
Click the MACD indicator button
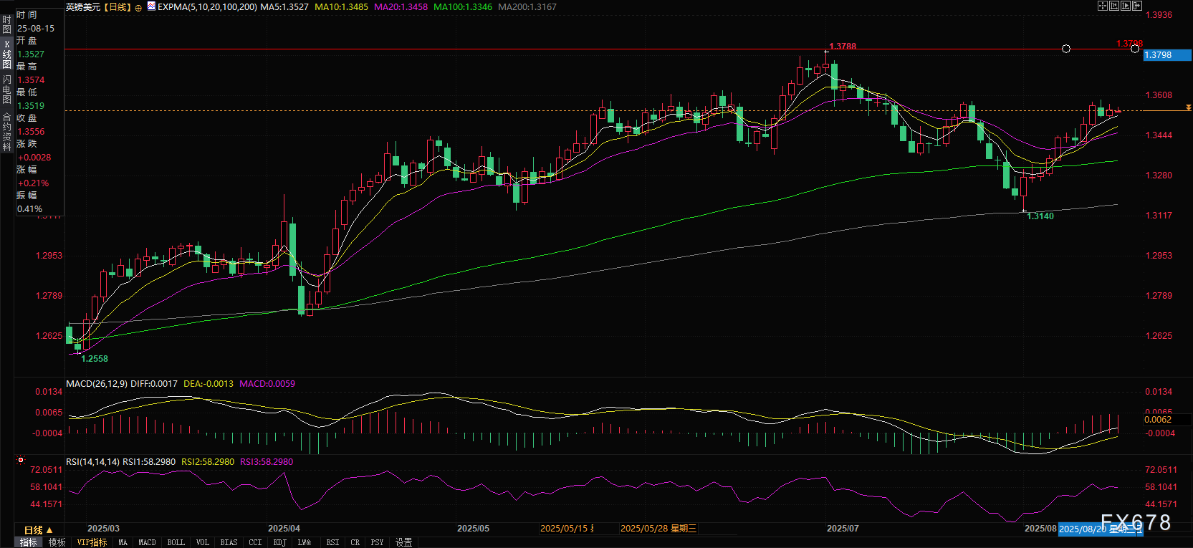pyautogui.click(x=147, y=543)
